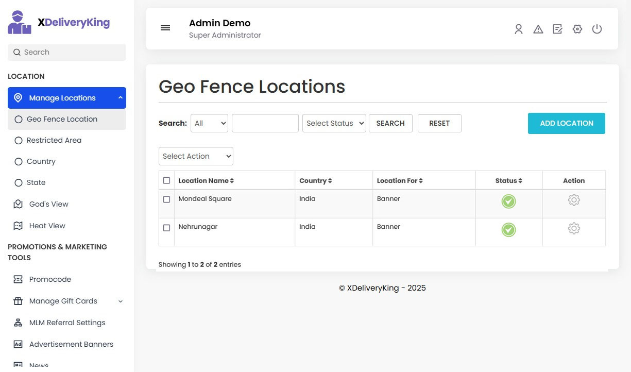Open the action gear for Mondeal Square

pos(574,200)
